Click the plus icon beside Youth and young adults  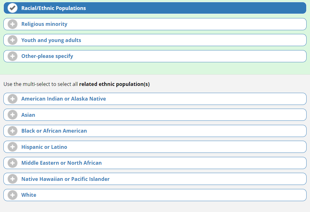(x=12, y=40)
